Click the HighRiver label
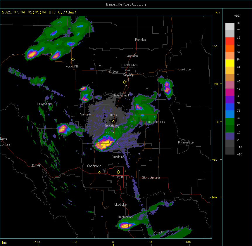252x246 pixels. click(x=125, y=217)
